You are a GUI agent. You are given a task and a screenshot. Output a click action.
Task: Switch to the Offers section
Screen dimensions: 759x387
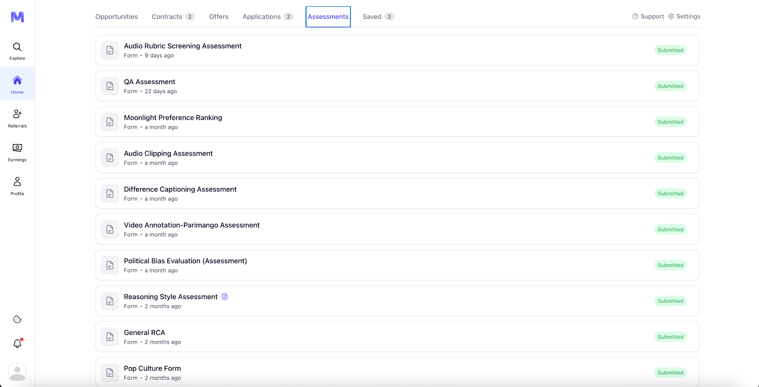(218, 17)
